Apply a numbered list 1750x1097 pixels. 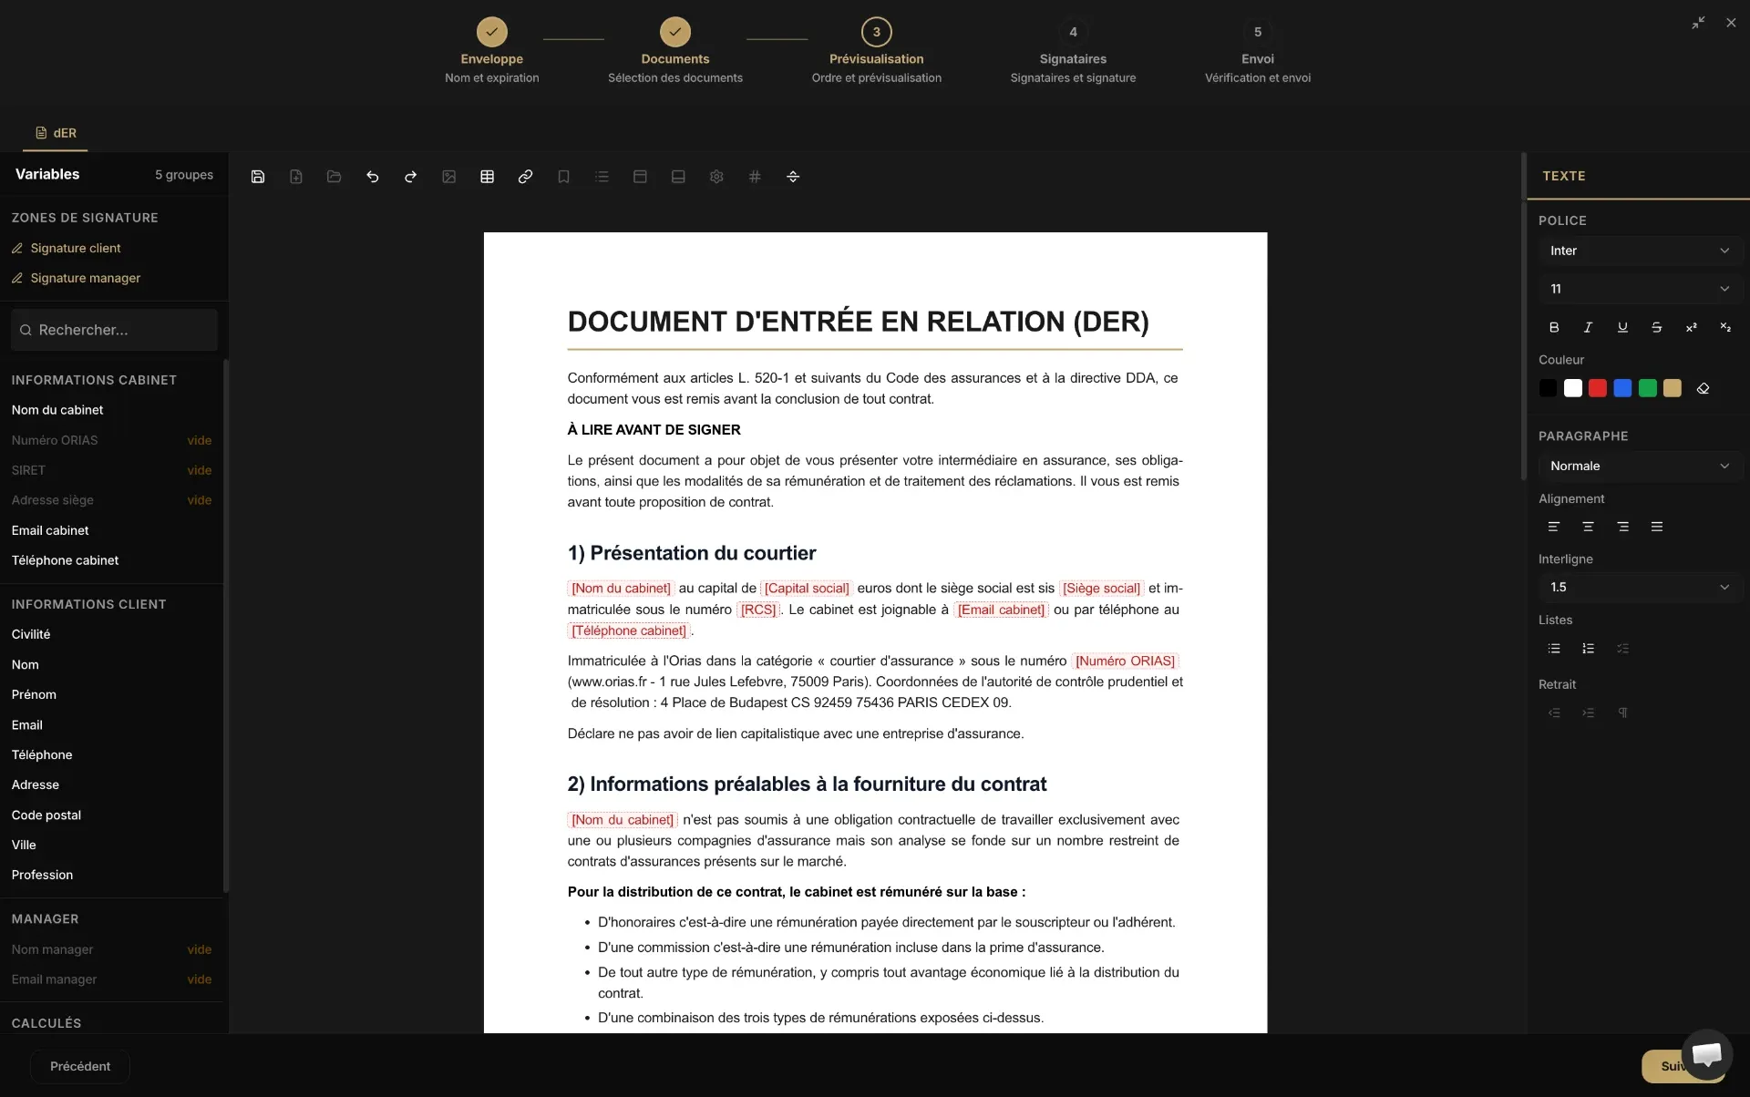(1589, 649)
